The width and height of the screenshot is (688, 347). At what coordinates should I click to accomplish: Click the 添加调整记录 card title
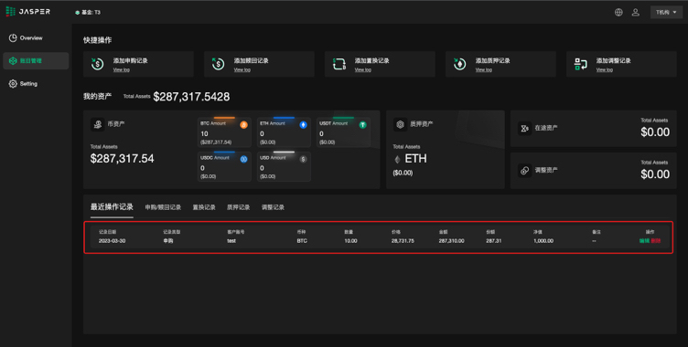(613, 61)
